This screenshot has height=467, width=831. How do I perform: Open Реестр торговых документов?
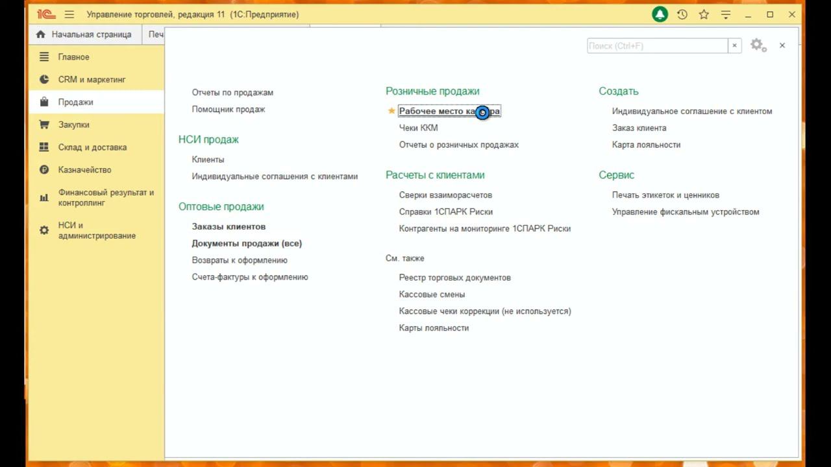pyautogui.click(x=455, y=278)
